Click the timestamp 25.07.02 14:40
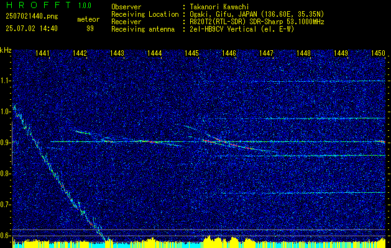This screenshot has height=248, width=391. tap(32, 29)
